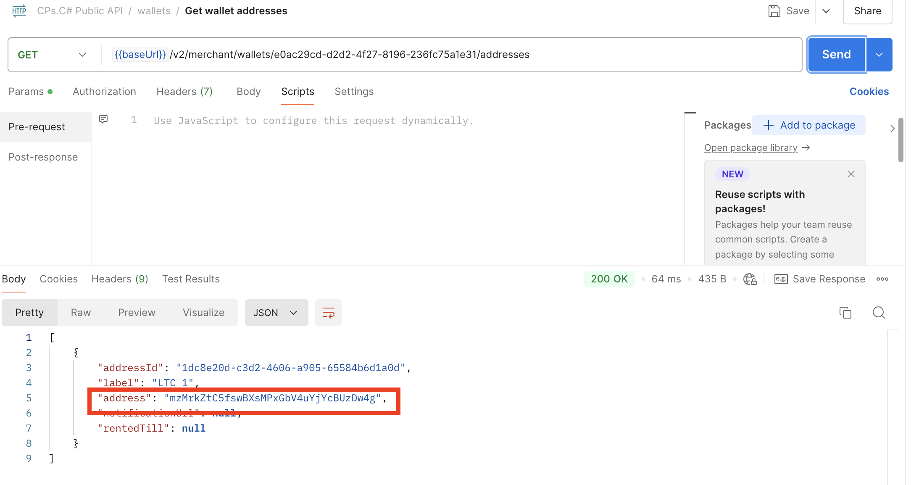Click inside the request URL field

click(336, 54)
